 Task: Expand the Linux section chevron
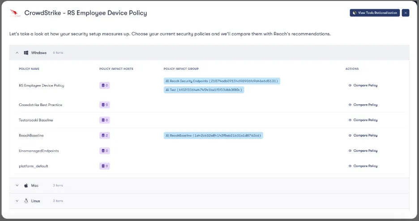[17, 201]
